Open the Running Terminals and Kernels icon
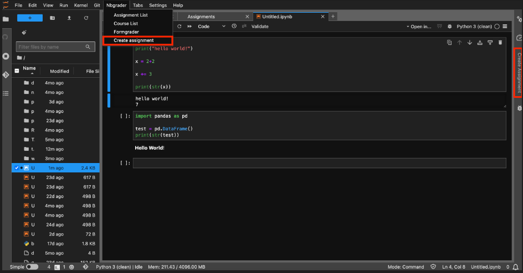523x273 pixels. 6,56
